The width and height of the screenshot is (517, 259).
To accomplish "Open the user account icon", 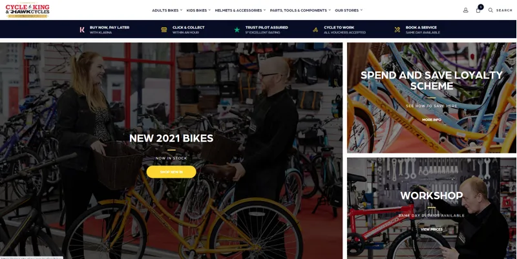I will pyautogui.click(x=465, y=10).
